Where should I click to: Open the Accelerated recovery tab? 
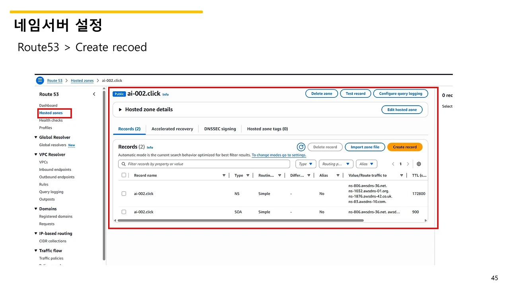point(172,129)
